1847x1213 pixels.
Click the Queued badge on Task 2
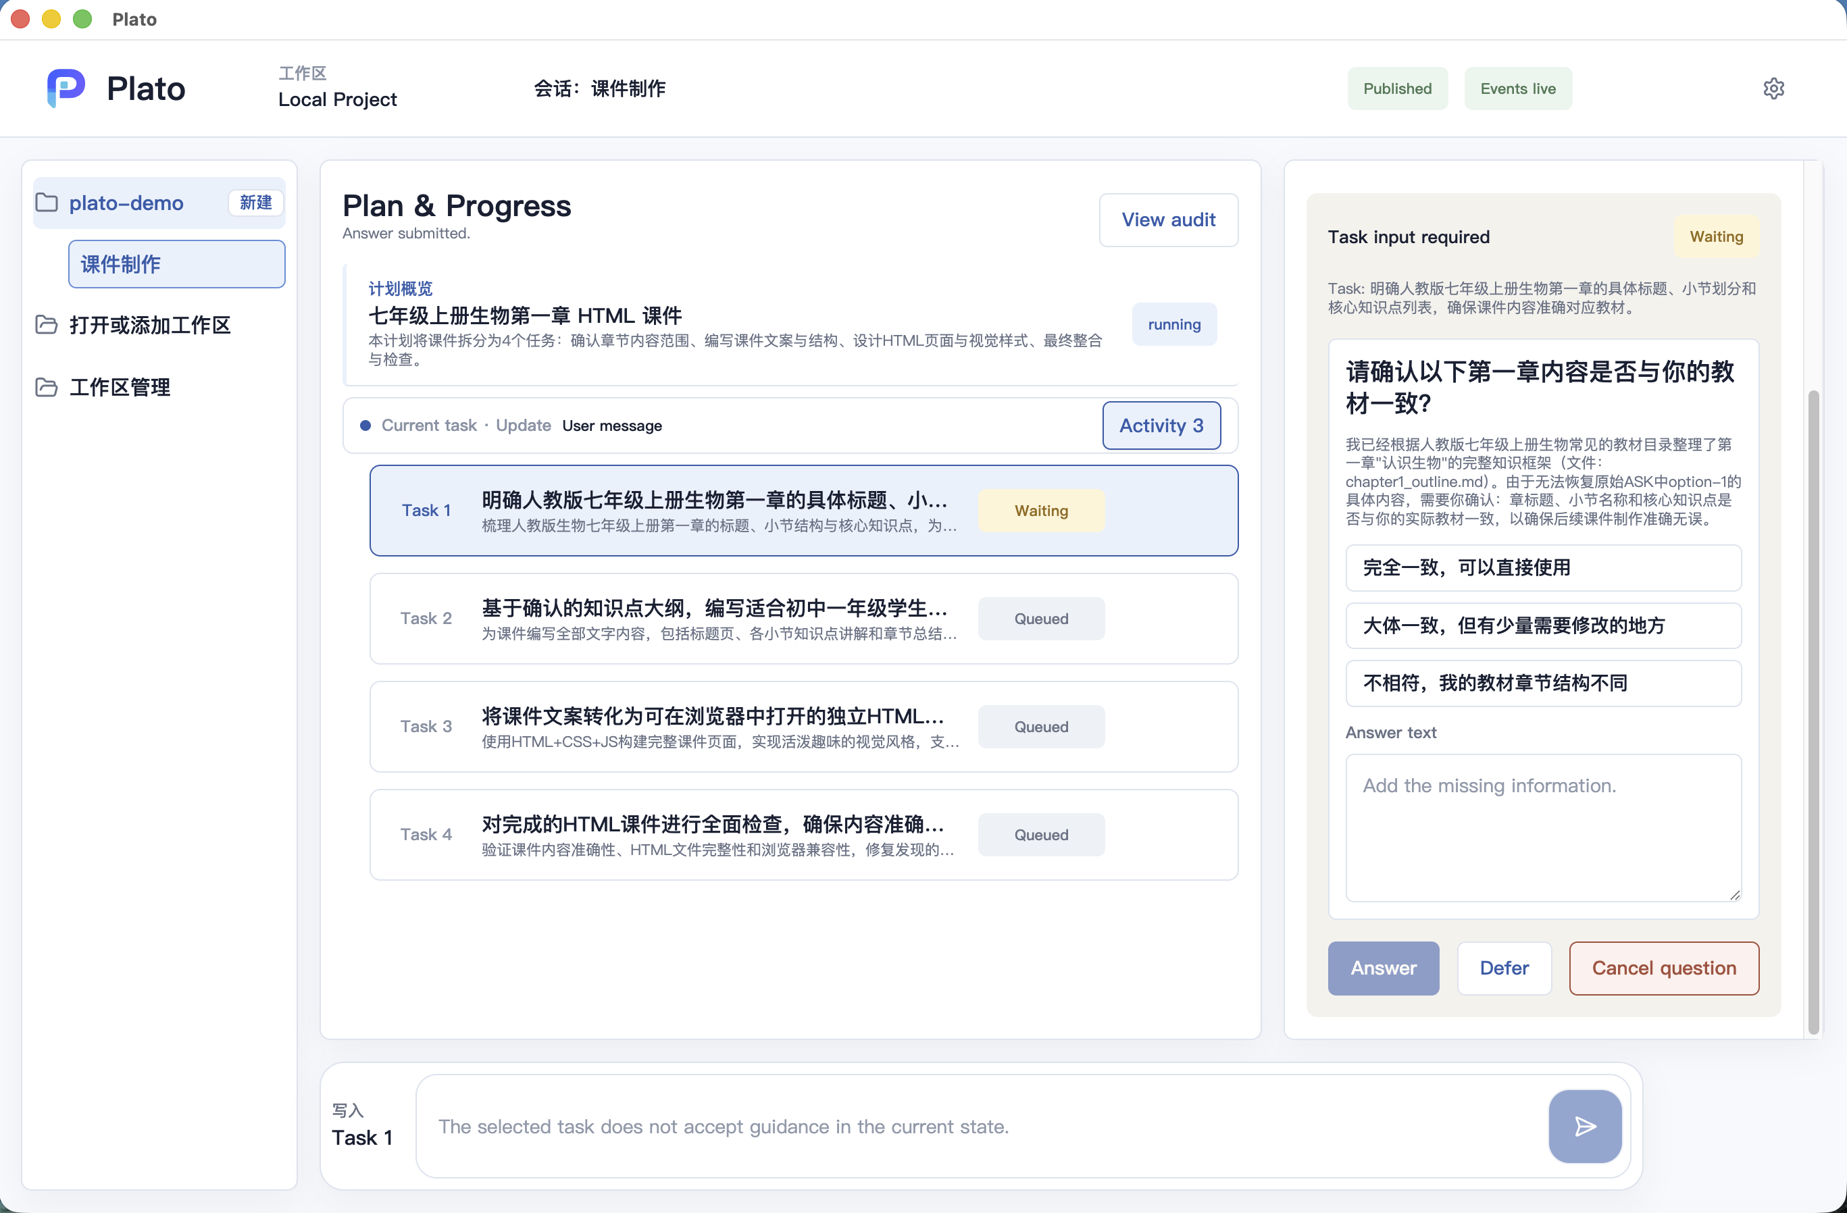(1040, 619)
